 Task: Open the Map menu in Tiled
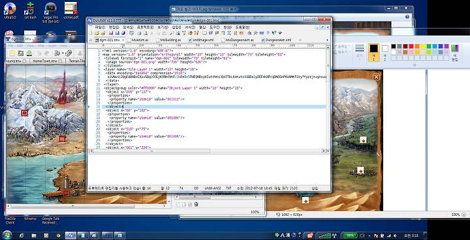coord(40,46)
